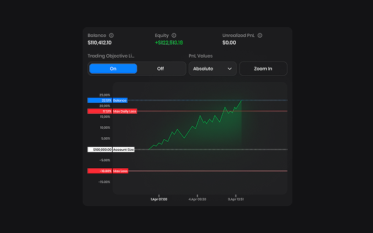
Task: Open the PnL Values Absolute dropdown
Action: (x=212, y=69)
